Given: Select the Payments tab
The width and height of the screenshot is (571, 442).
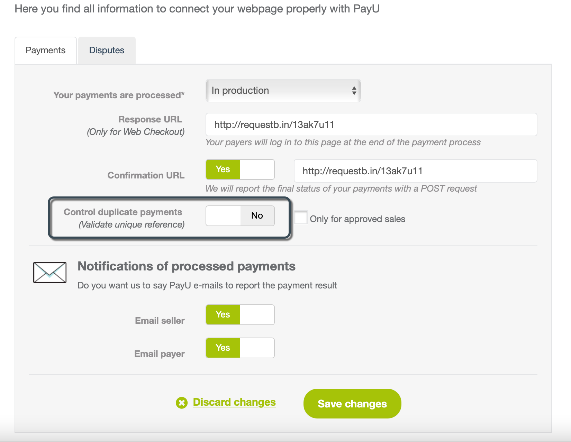Looking at the screenshot, I should [45, 50].
